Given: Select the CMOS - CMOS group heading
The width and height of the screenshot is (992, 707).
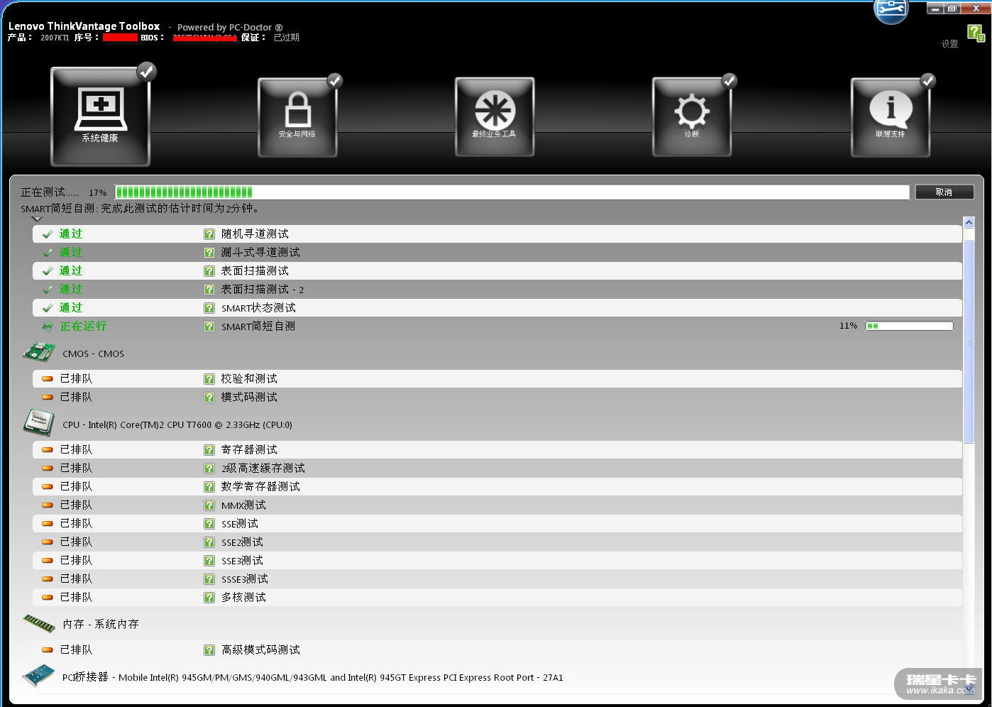Looking at the screenshot, I should point(93,353).
